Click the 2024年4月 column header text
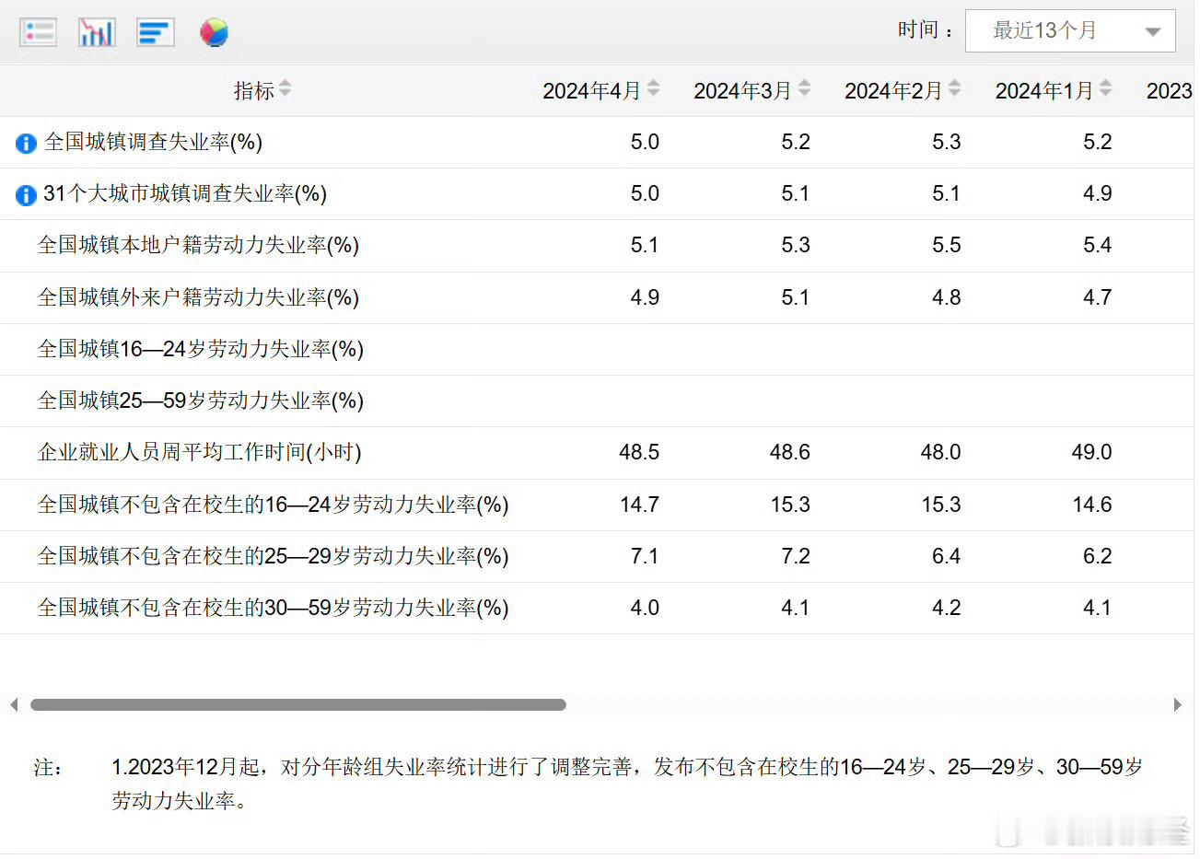1200x859 pixels. (x=591, y=90)
